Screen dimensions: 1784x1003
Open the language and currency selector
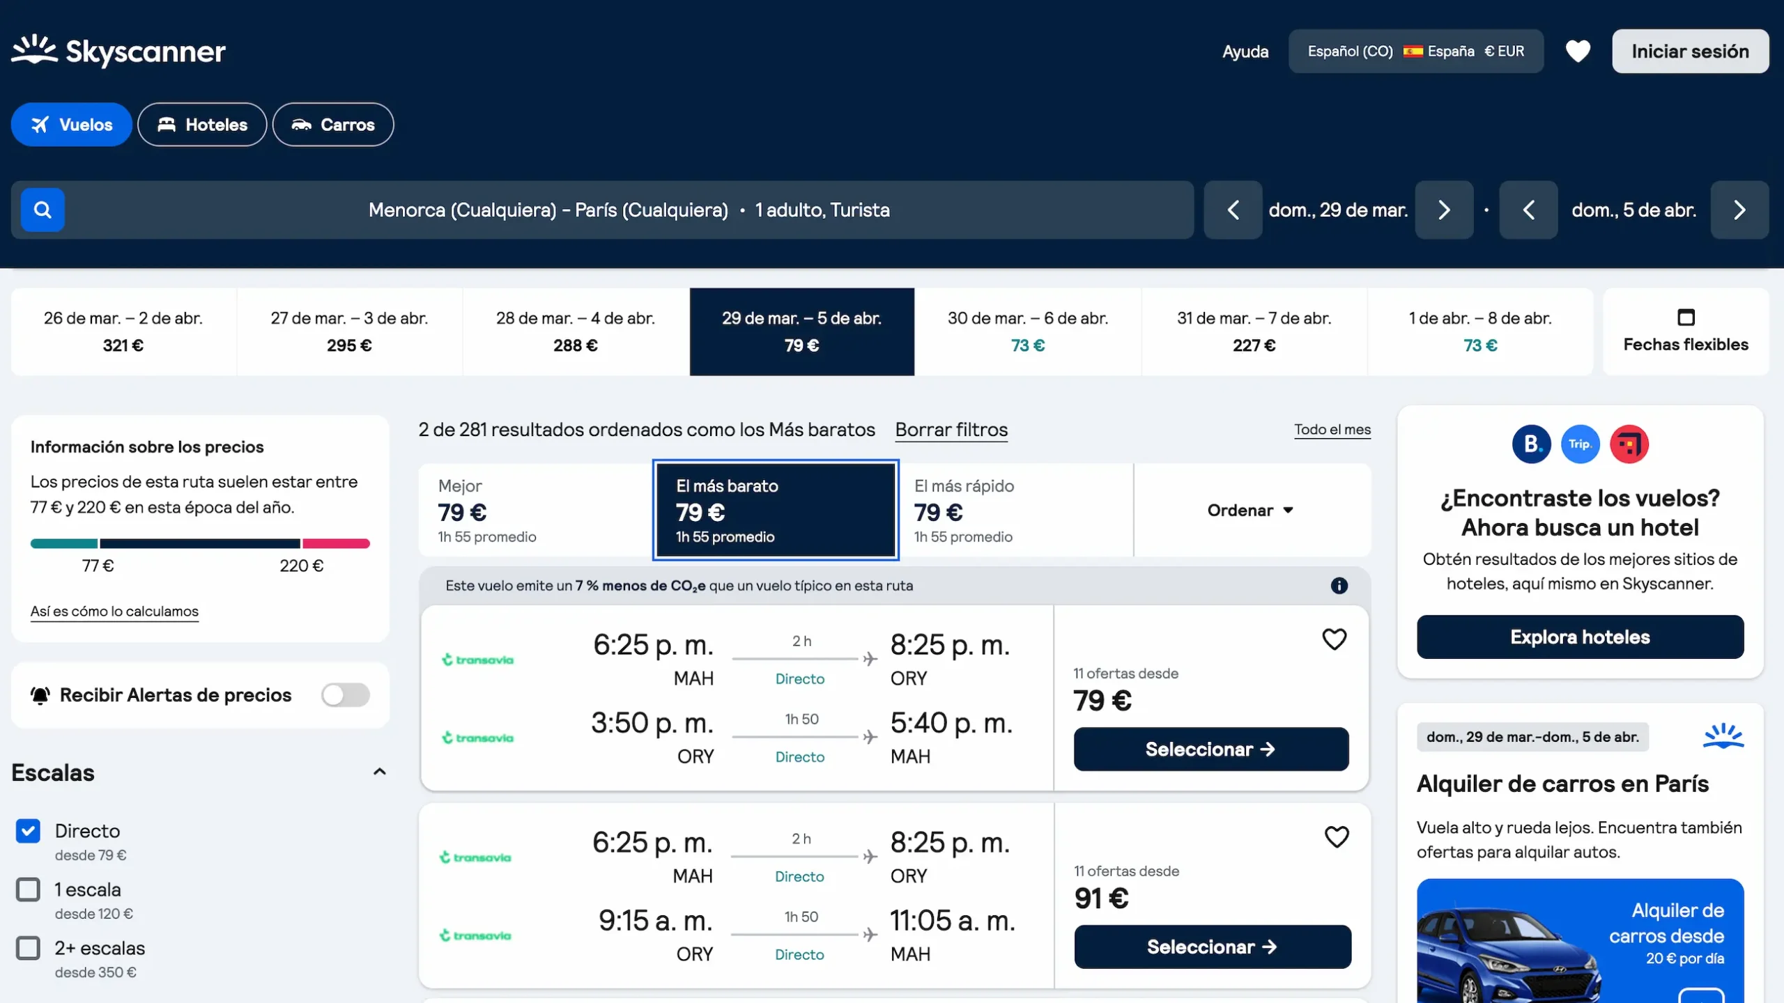[1415, 51]
